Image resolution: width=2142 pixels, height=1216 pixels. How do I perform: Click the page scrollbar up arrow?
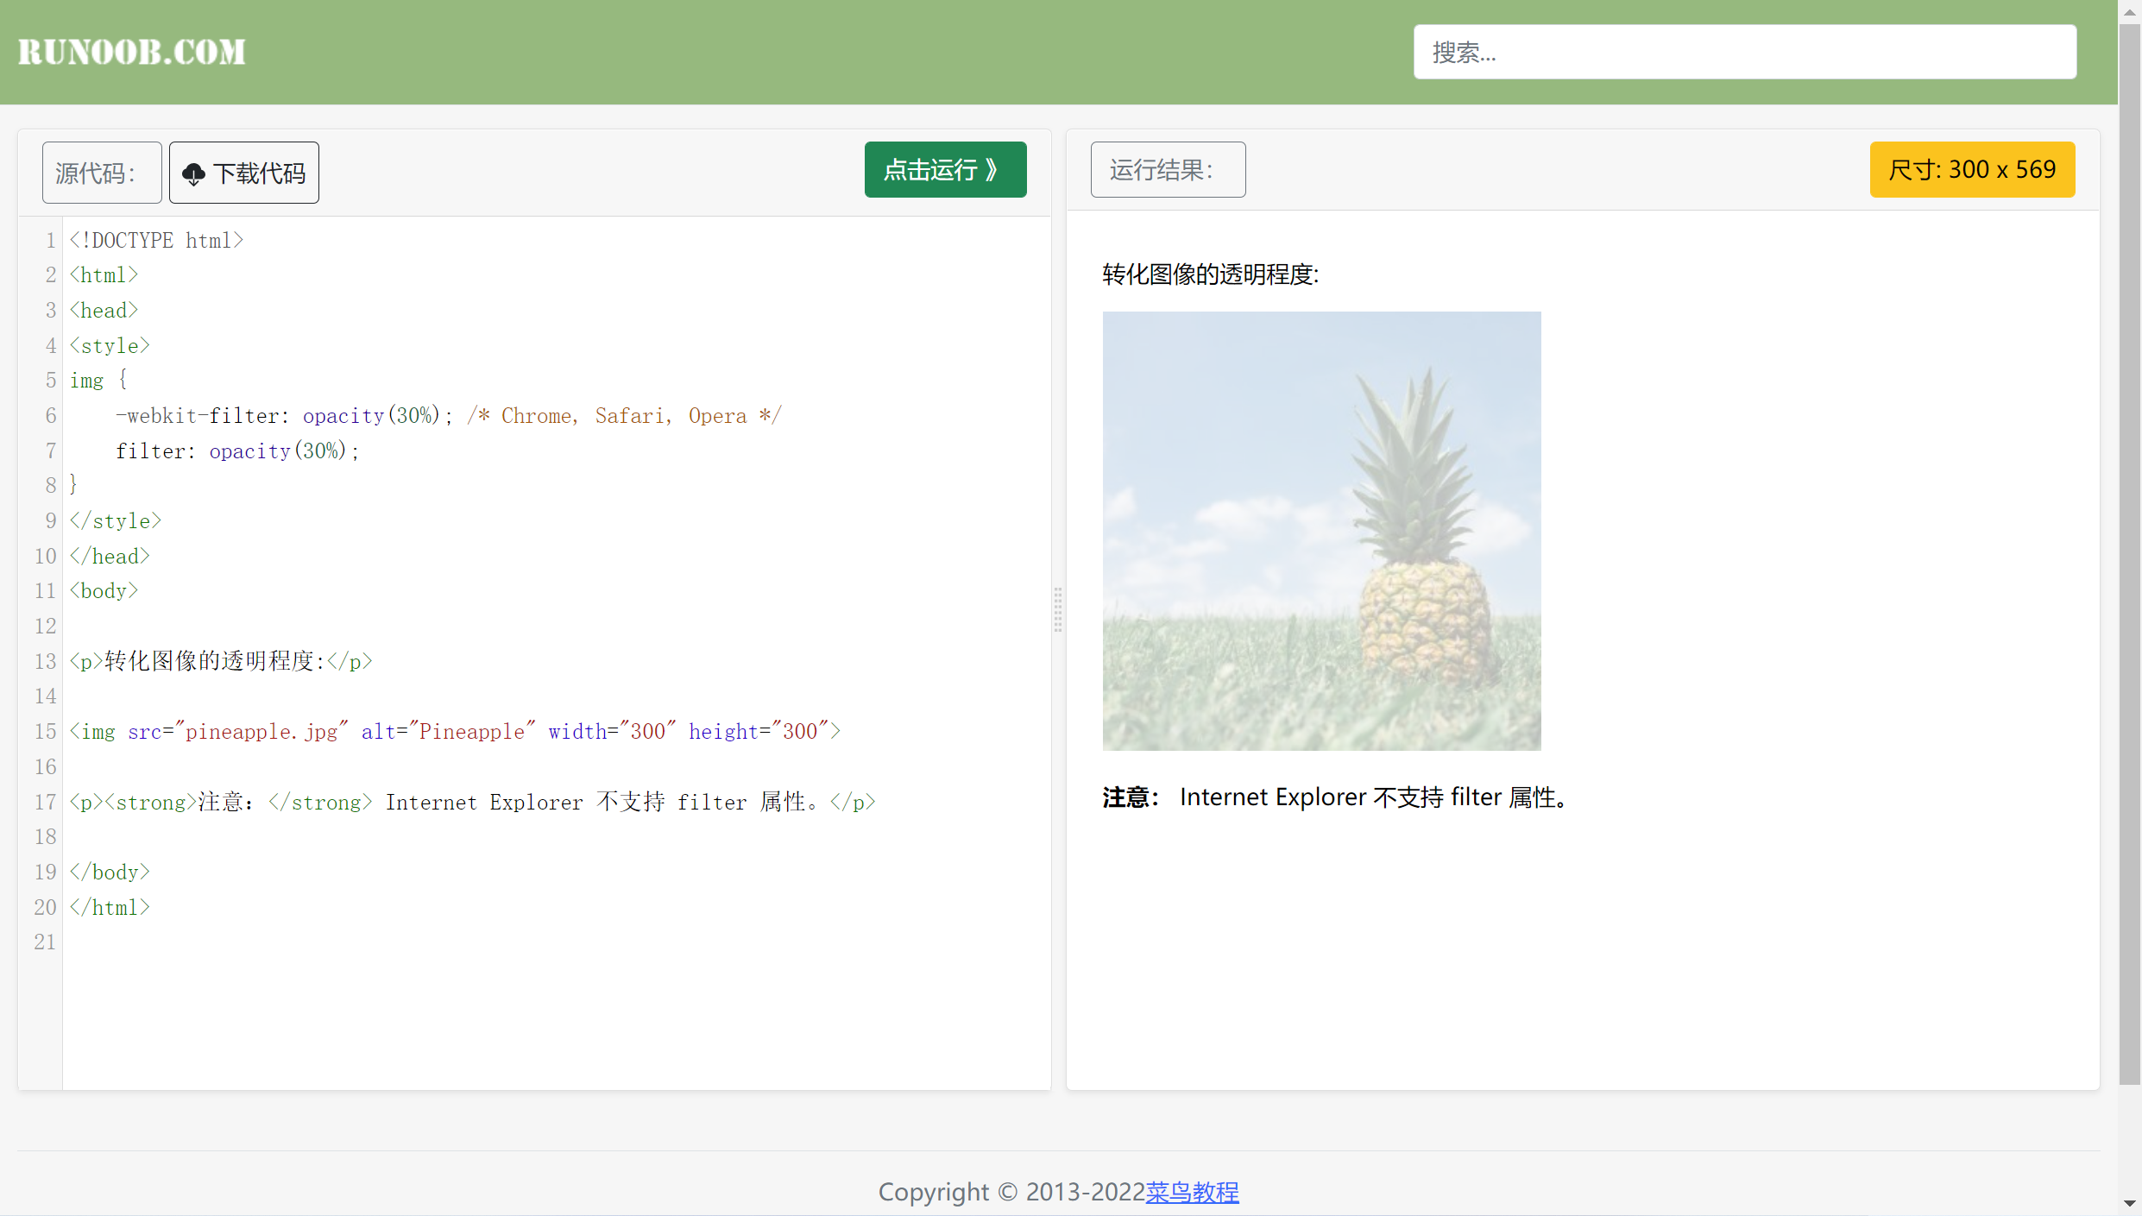click(2129, 12)
